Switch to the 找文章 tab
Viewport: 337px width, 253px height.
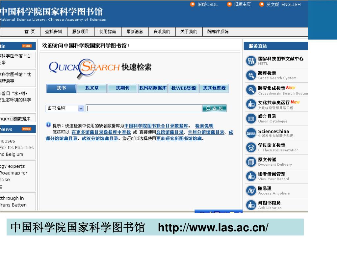92,88
